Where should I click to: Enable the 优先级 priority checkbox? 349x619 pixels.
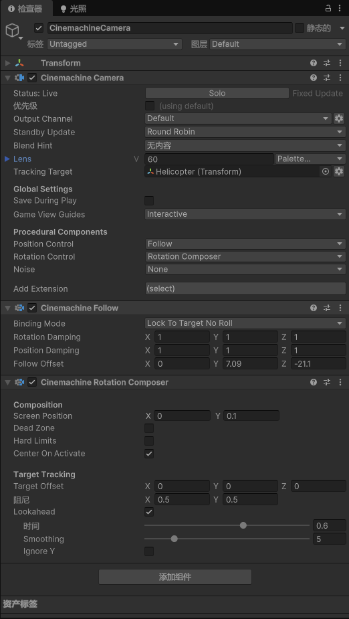click(x=150, y=106)
